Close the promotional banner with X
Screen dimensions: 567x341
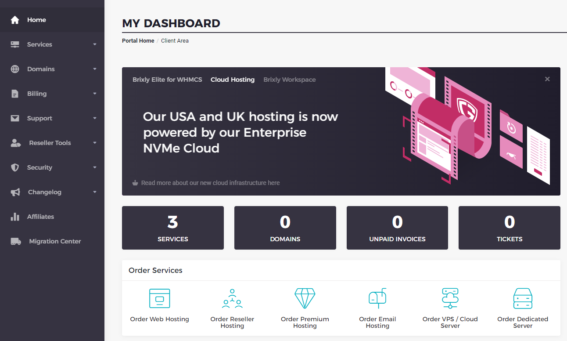[547, 79]
